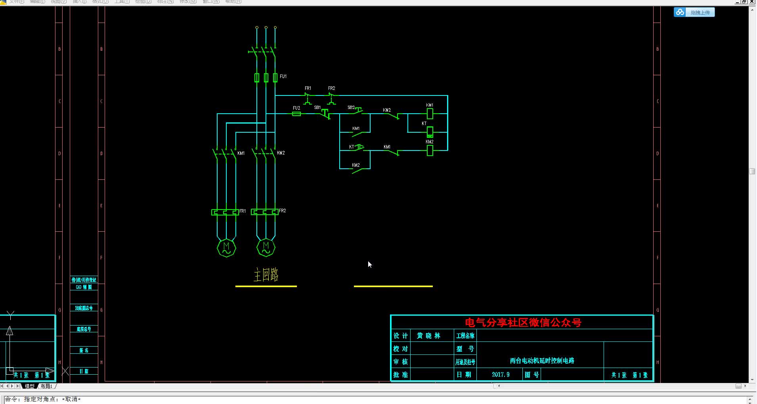Viewport: 757px width, 404px height.
Task: Select the FU2 fuse label
Action: tap(296, 108)
